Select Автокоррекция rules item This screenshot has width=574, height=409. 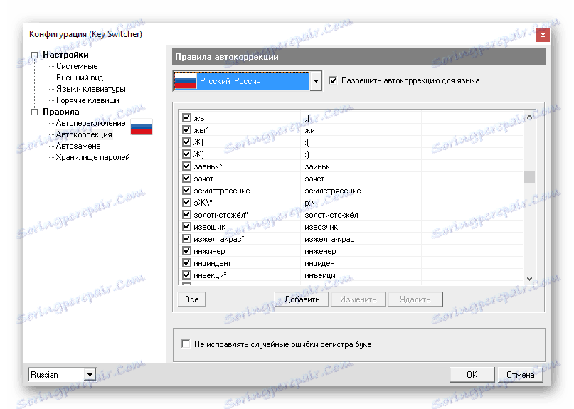pyautogui.click(x=84, y=134)
